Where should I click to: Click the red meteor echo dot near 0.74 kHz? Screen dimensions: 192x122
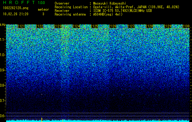click(42, 94)
